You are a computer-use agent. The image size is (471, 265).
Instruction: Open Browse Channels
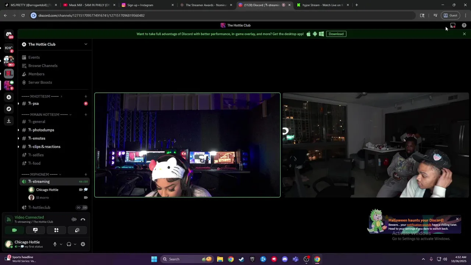pos(54,66)
